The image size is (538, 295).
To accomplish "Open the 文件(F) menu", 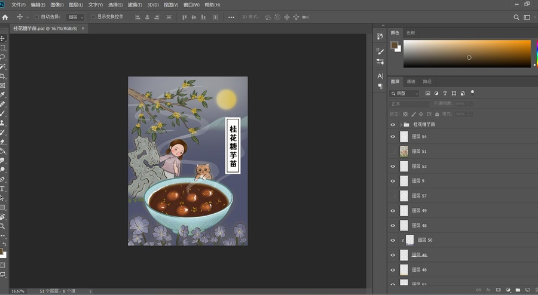I will tap(19, 5).
